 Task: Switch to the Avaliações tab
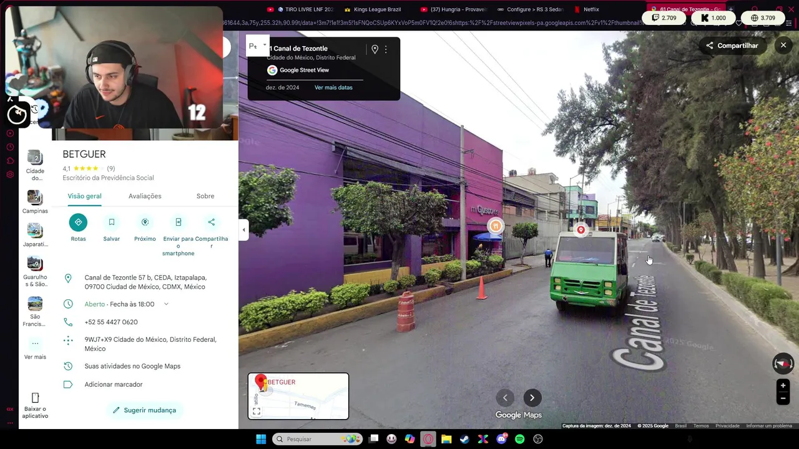click(145, 196)
